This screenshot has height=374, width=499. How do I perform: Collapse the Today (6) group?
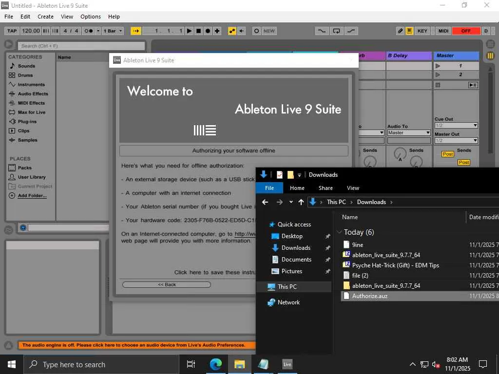[x=339, y=232]
